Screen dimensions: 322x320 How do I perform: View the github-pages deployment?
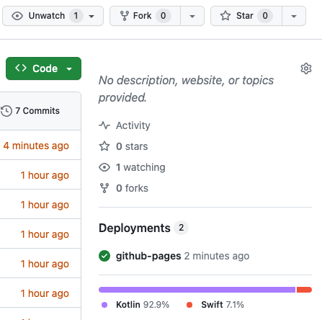(148, 256)
